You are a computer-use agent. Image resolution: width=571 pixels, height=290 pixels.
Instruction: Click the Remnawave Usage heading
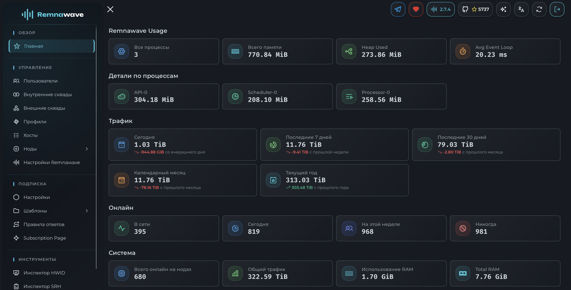tap(138, 31)
